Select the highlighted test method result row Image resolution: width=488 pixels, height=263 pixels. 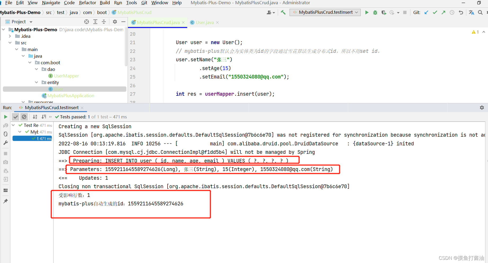[x=32, y=139]
